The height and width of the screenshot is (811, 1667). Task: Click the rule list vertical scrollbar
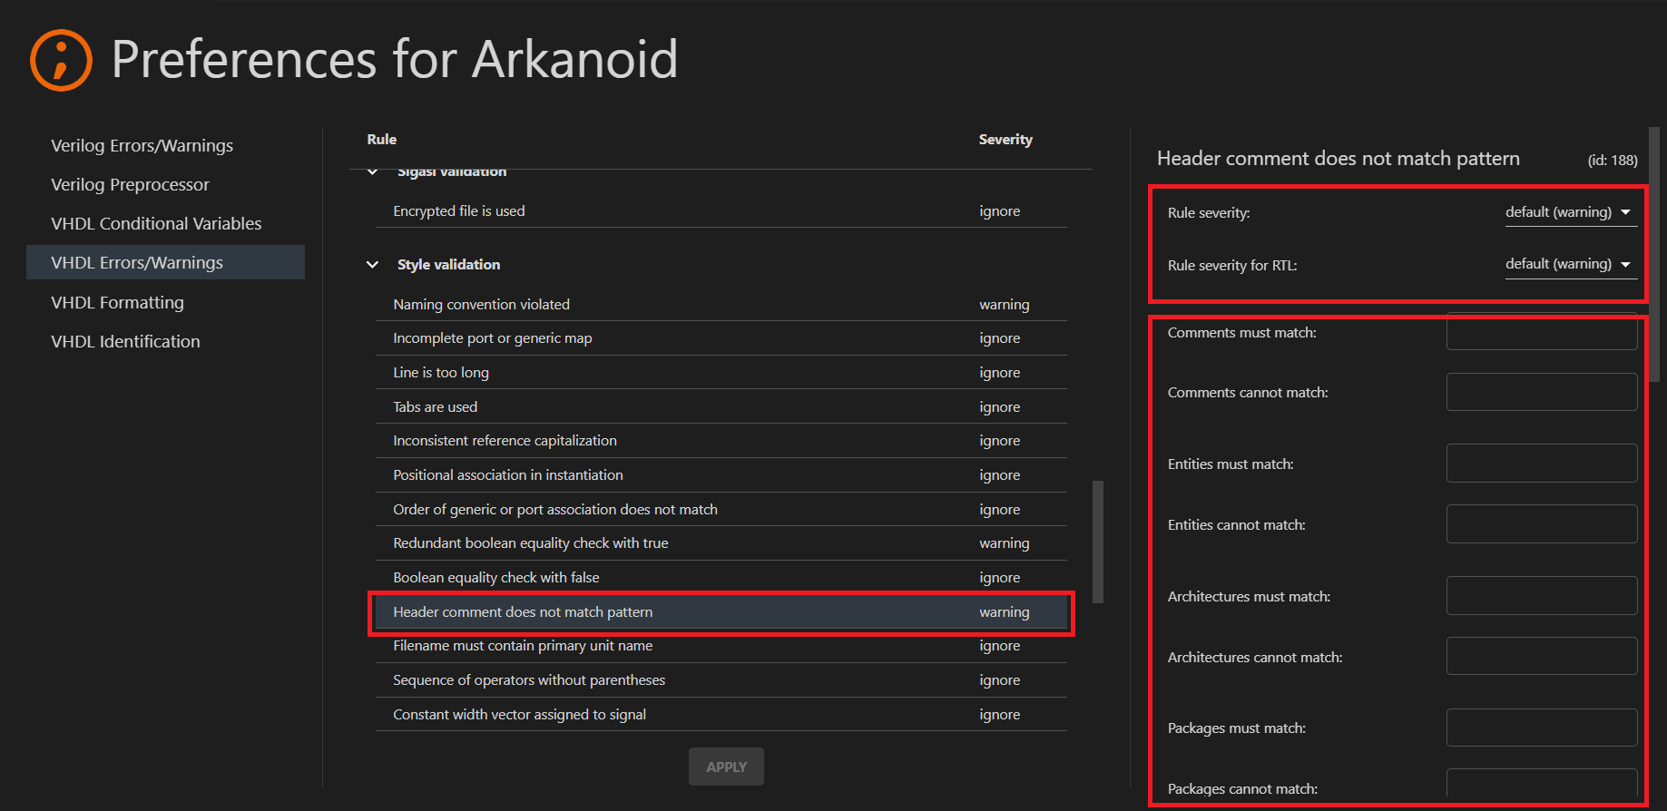click(1098, 542)
